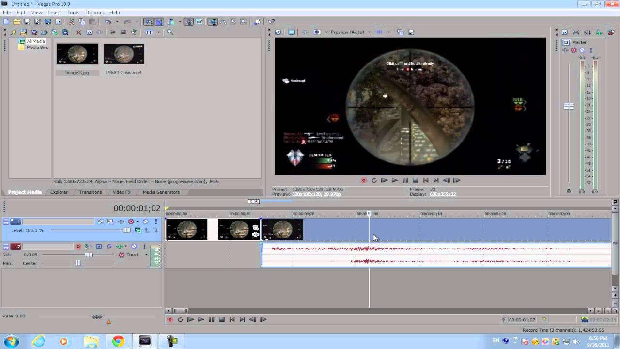Screen dimensions: 620x349
Task: Pause playback under the video preview
Action: click(x=405, y=180)
